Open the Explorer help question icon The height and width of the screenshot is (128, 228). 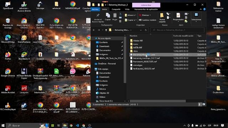[x=204, y=9]
